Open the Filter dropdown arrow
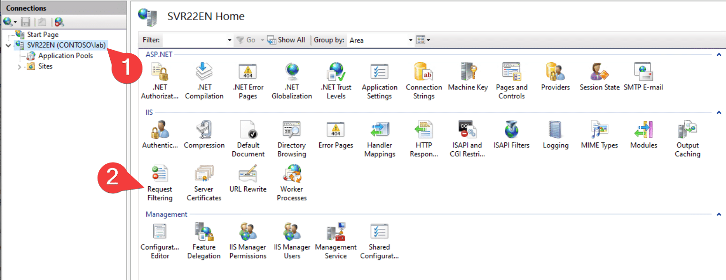The width and height of the screenshot is (726, 280). [230, 40]
